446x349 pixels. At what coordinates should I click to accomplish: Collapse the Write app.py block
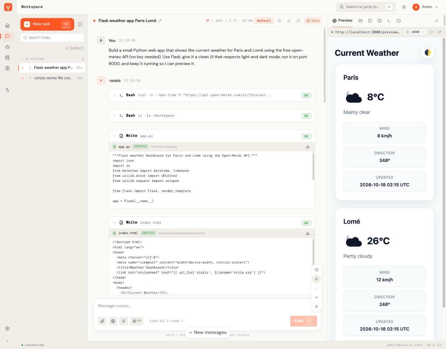(114, 136)
